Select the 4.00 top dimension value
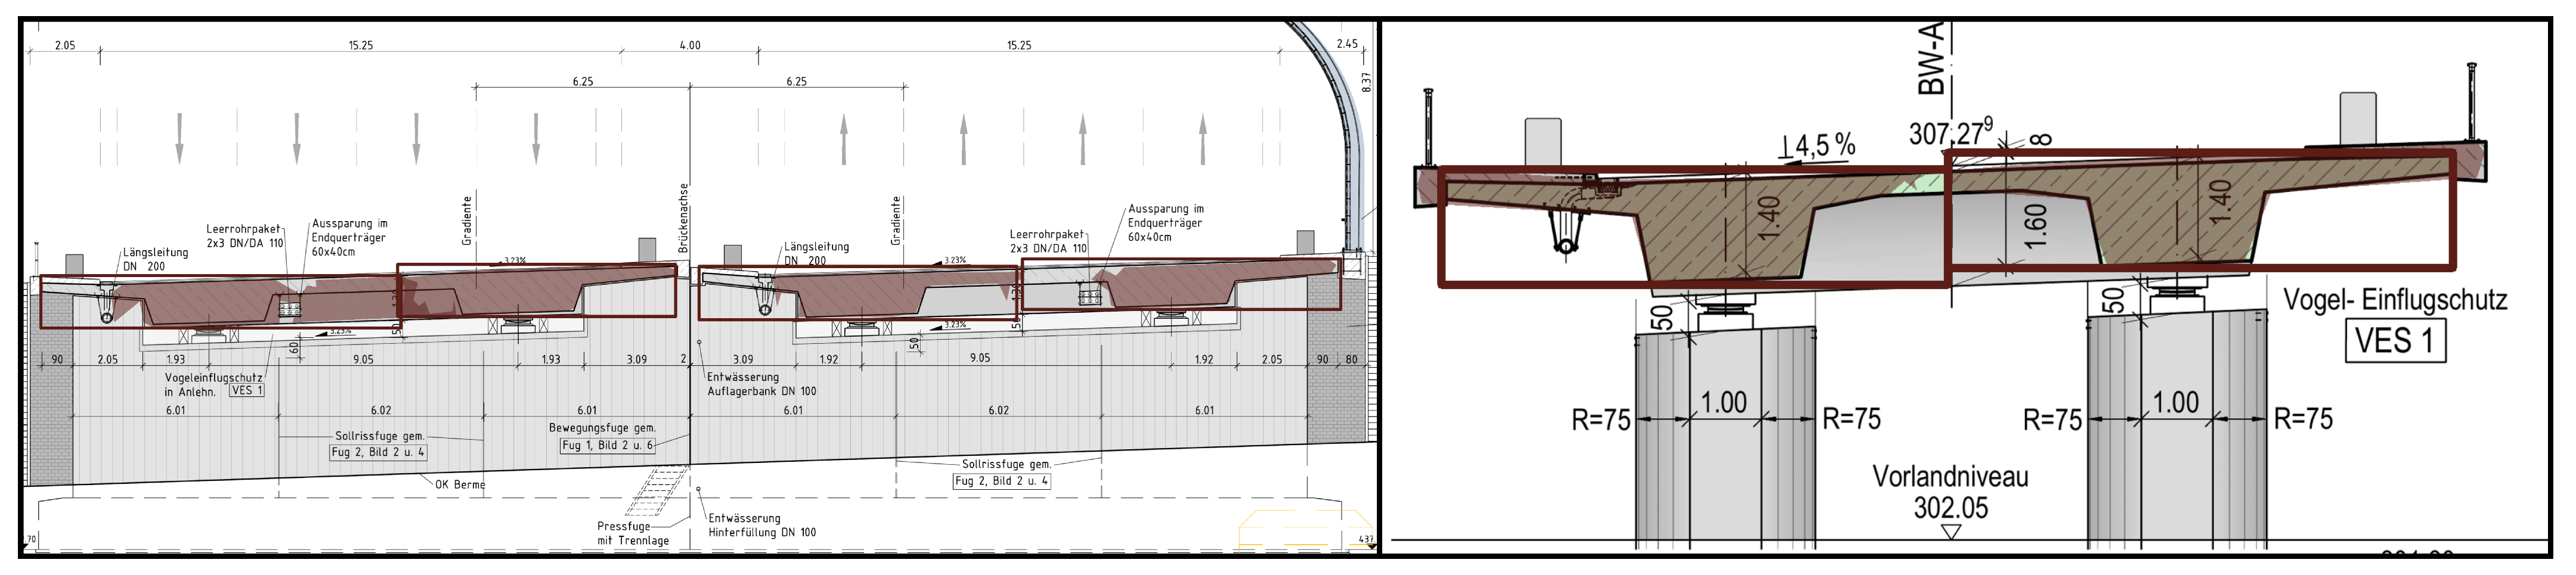Screen dimensions: 2576x575 click(690, 45)
